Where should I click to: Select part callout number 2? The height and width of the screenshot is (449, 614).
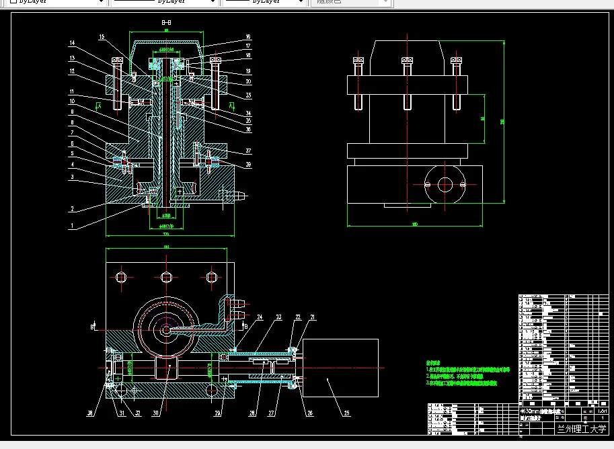click(x=72, y=208)
